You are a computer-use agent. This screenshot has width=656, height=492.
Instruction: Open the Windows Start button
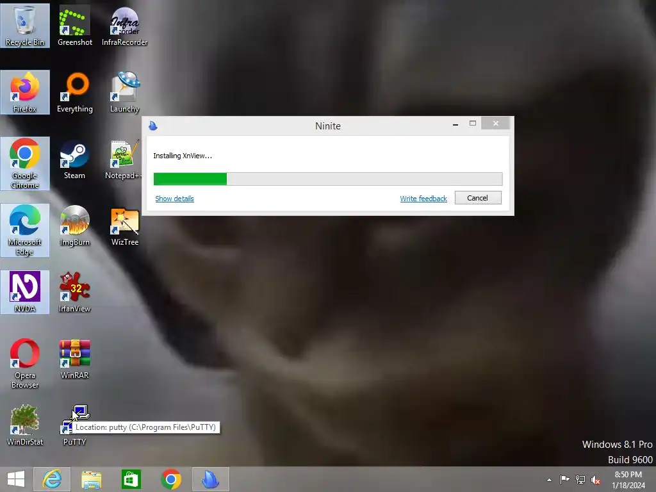(16, 479)
